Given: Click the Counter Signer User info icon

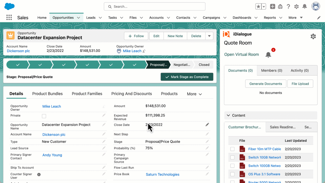Looking at the screenshot, I should click(x=39, y=175).
